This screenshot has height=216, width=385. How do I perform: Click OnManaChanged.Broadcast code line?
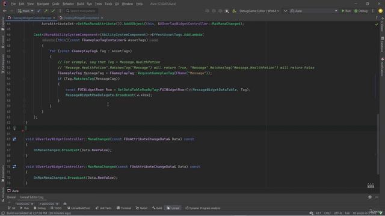[72, 150]
